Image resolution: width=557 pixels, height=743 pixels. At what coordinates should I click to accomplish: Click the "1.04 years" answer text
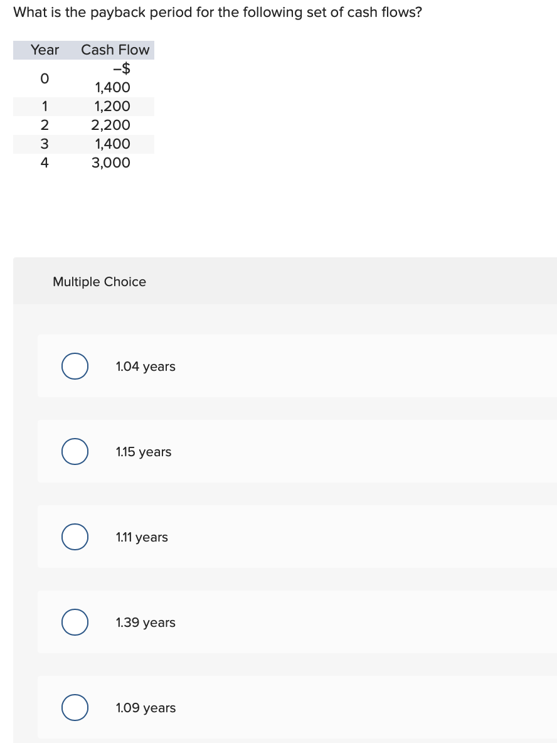(146, 366)
